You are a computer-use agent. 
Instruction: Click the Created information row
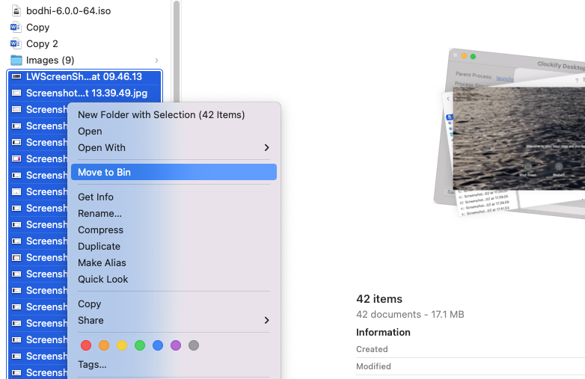(x=471, y=349)
